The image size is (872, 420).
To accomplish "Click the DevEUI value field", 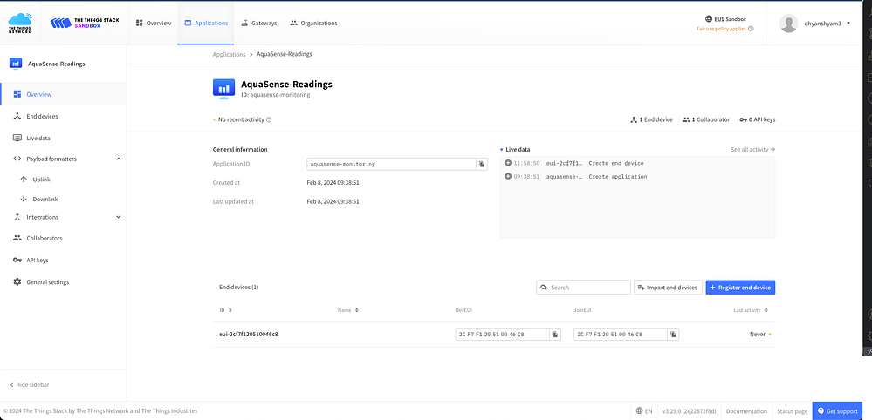I will click(x=502, y=335).
